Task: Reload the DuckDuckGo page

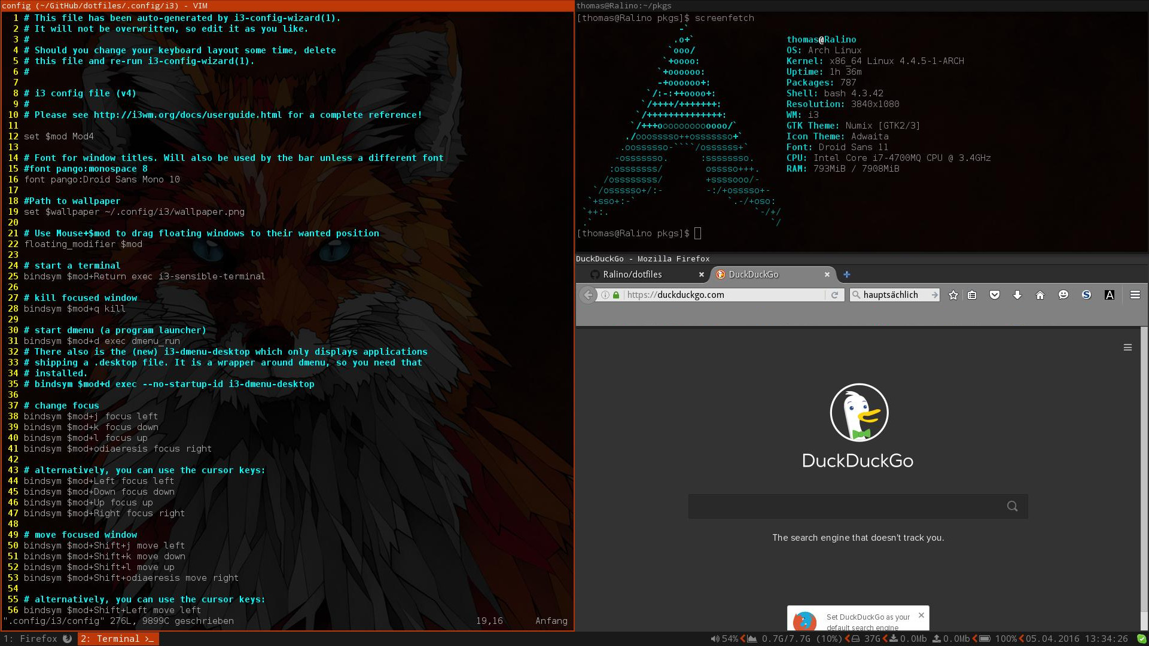Action: (834, 295)
